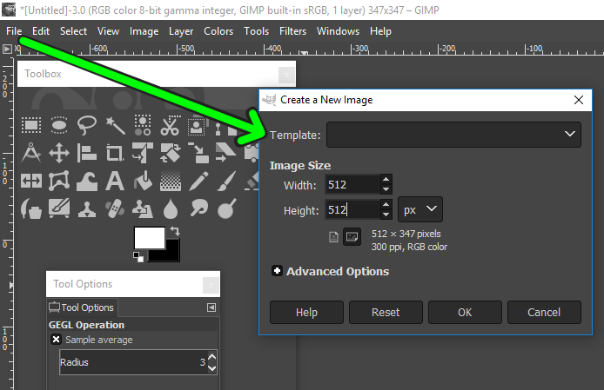Swap foreground and background colors
This screenshot has height=390, width=604.
[175, 231]
